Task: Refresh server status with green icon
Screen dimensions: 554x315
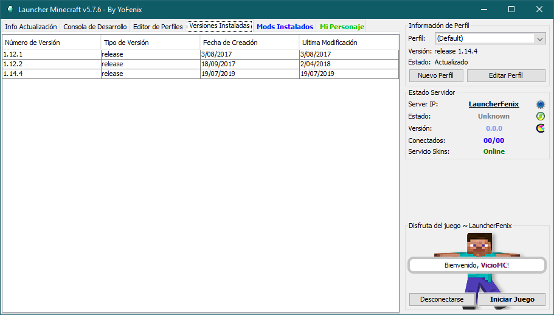Action: (540, 116)
